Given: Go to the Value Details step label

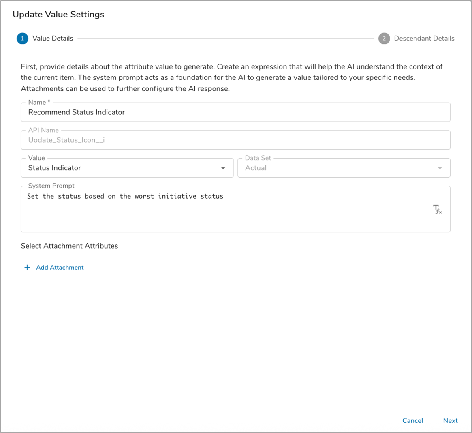Looking at the screenshot, I should tap(53, 39).
